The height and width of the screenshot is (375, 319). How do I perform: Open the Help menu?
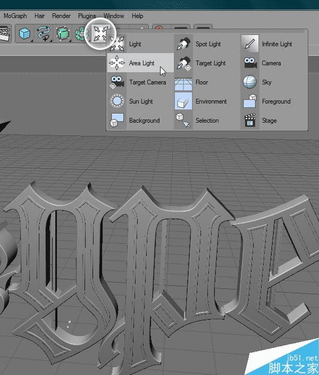[137, 16]
